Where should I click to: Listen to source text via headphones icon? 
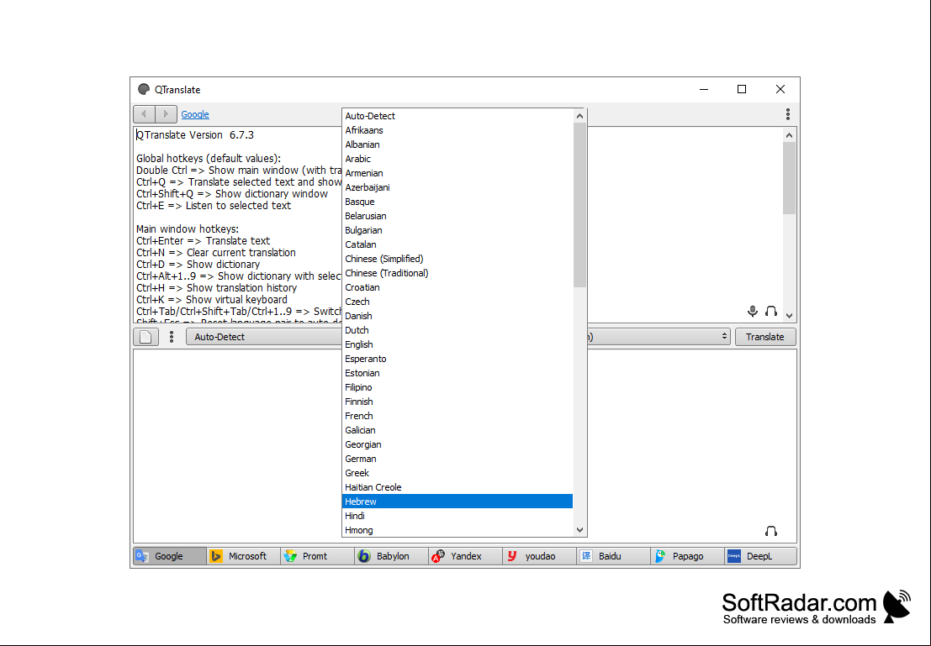[770, 312]
